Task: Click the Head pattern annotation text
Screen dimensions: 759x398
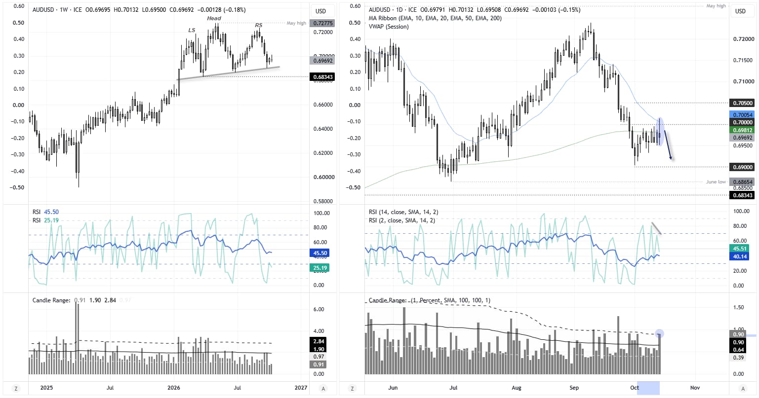Action: coord(214,18)
